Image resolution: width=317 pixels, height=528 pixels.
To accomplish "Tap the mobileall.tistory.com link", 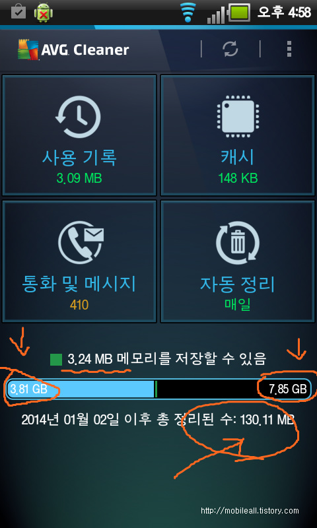I will click(x=250, y=510).
